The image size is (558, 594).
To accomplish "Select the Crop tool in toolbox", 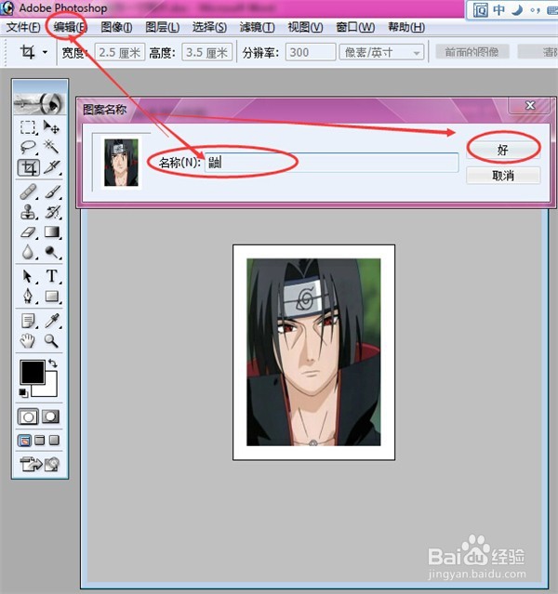I will (29, 167).
